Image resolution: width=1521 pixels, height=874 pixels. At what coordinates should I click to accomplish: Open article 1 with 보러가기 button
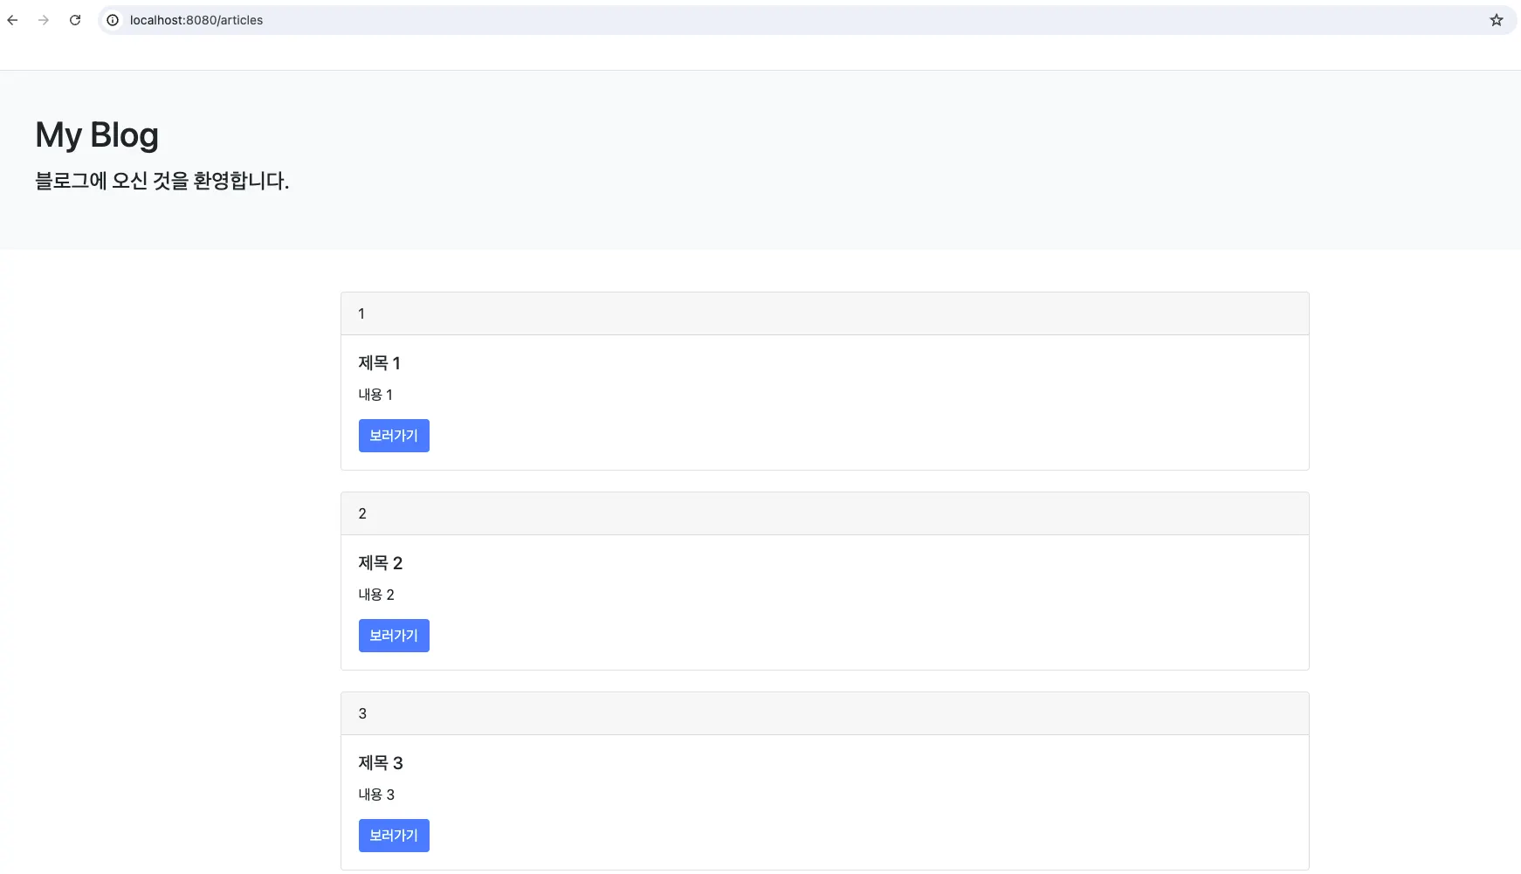pos(394,436)
